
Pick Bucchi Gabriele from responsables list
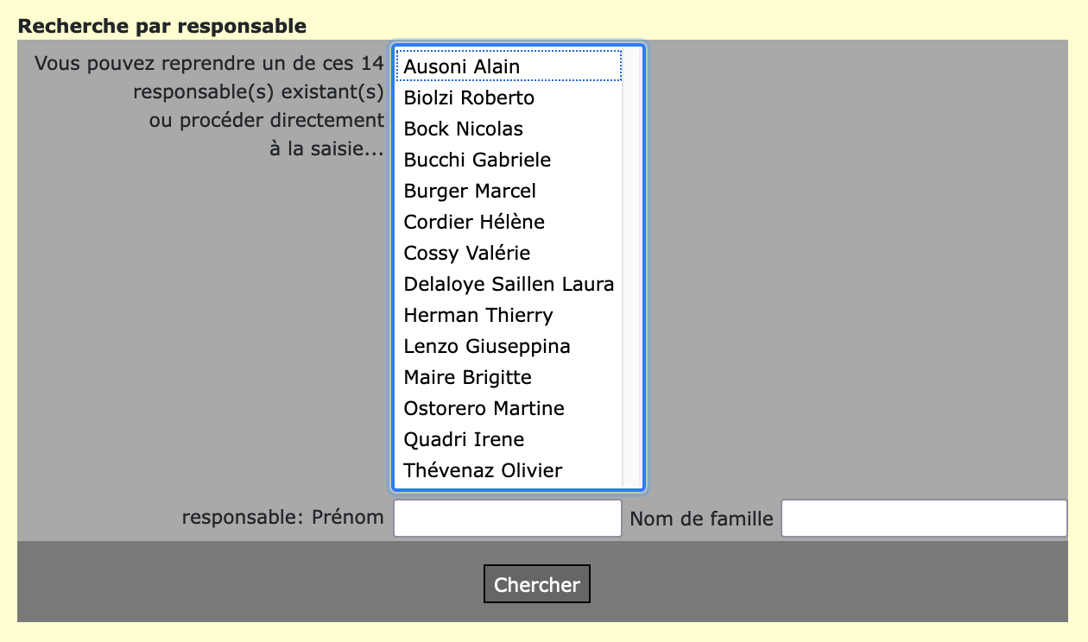click(478, 160)
